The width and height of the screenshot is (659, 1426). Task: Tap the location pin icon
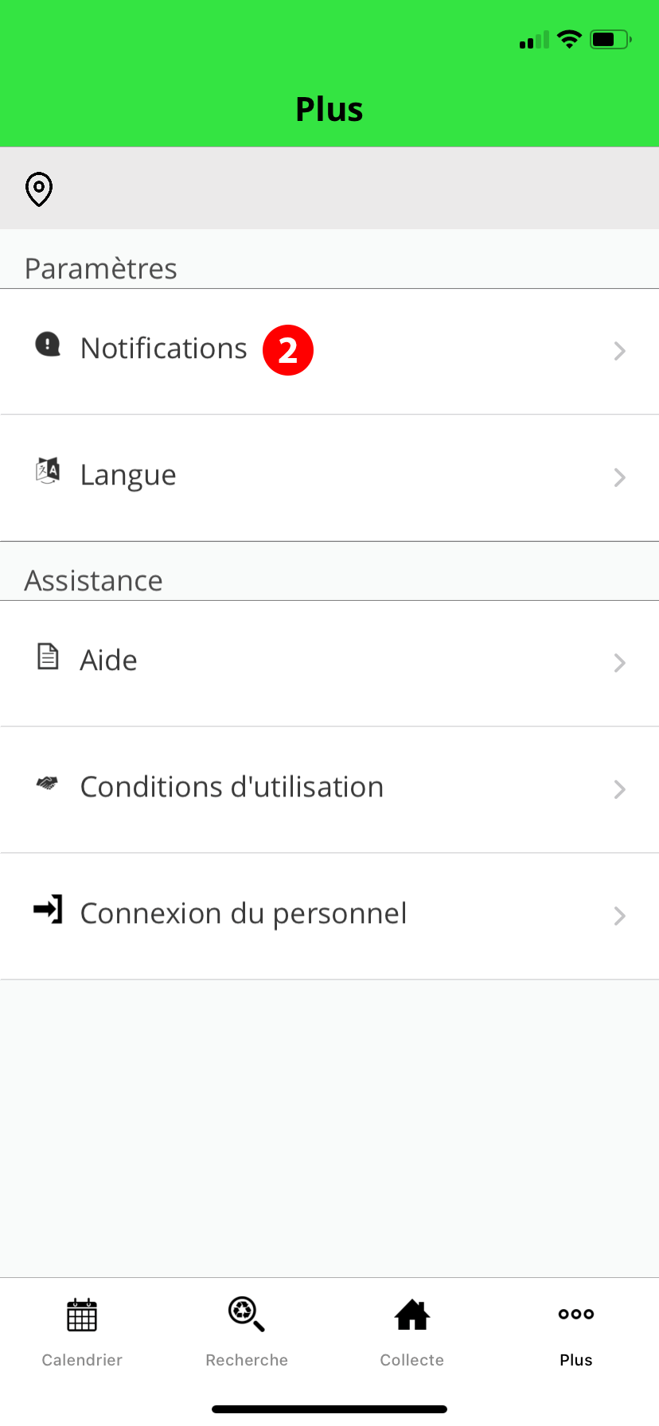(x=39, y=189)
